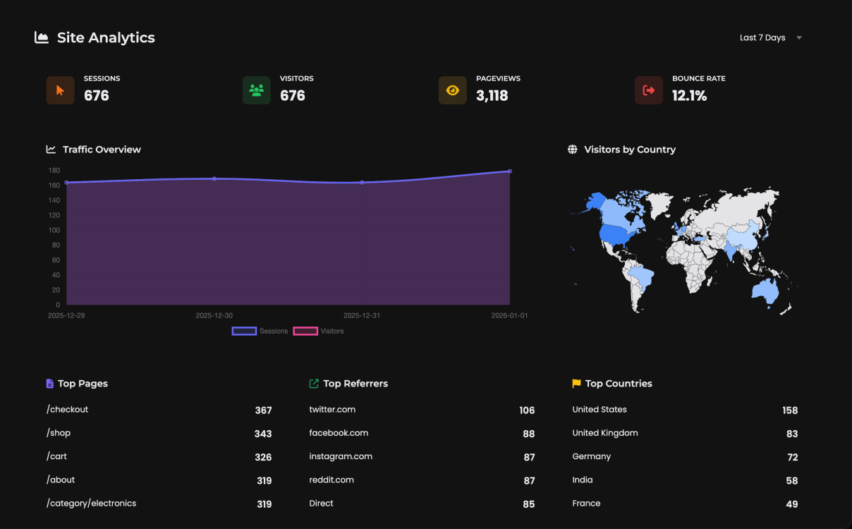Click the globe icon by Visitors by Country

click(573, 150)
